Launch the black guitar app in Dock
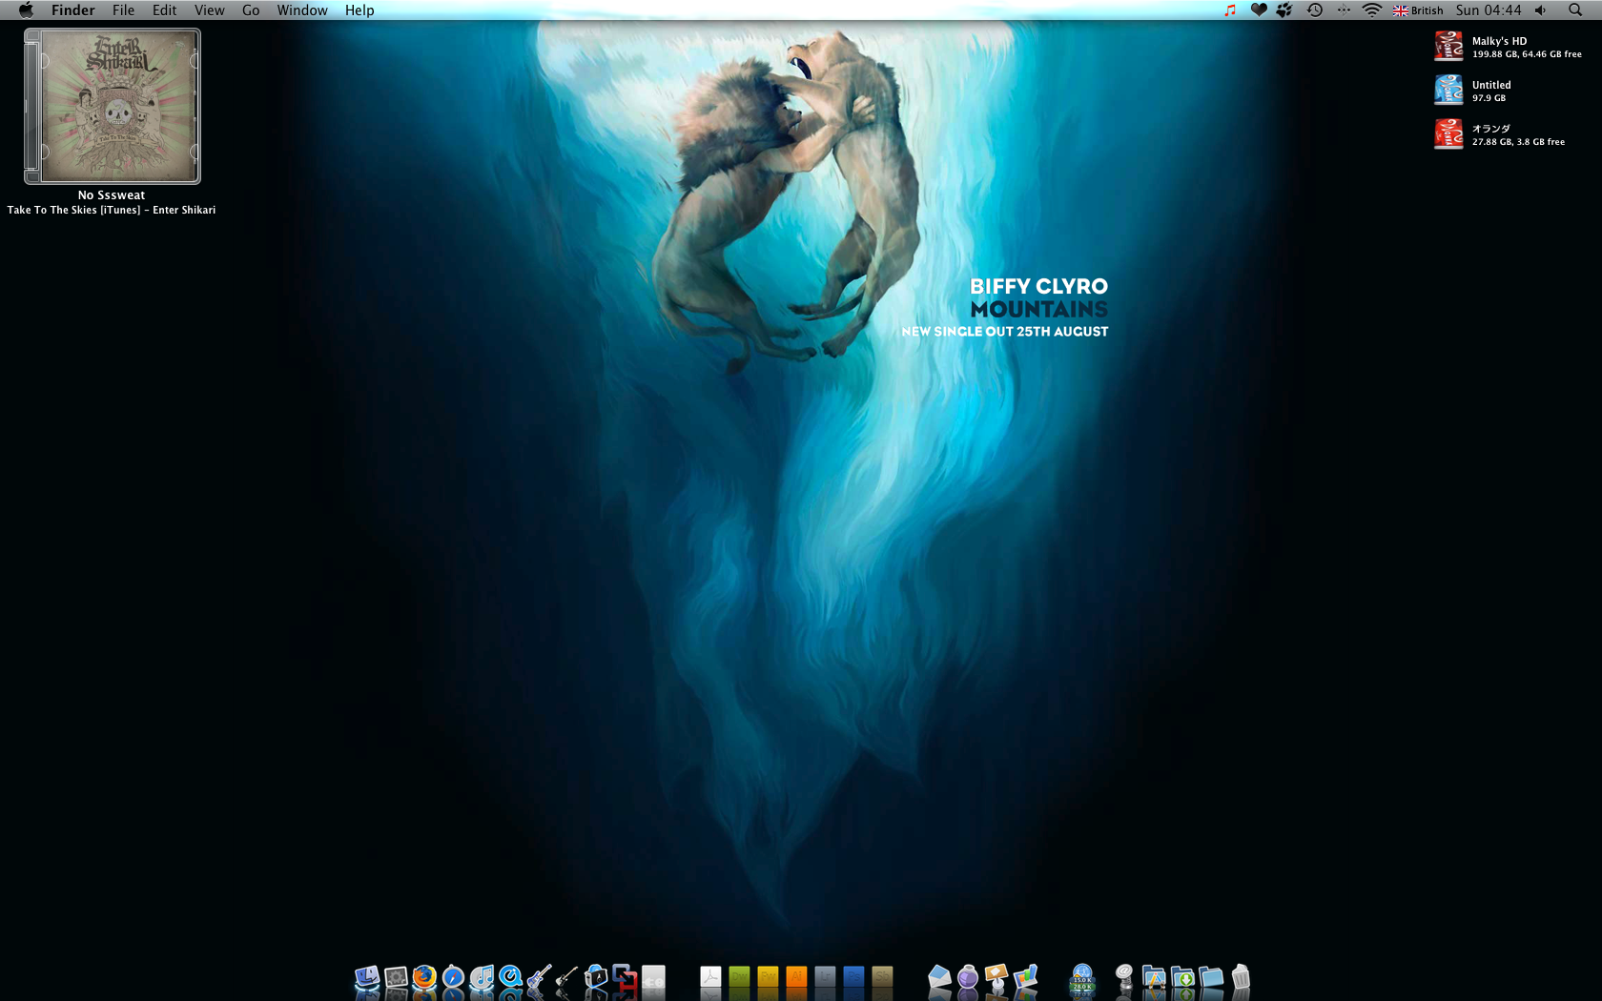1602x1001 pixels. pos(567,978)
